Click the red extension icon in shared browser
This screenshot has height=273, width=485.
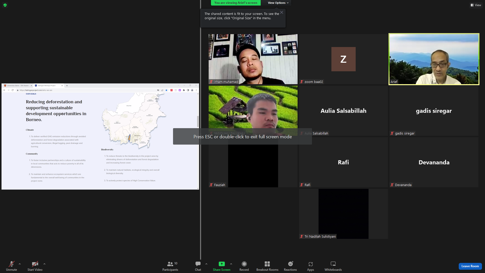click(172, 90)
